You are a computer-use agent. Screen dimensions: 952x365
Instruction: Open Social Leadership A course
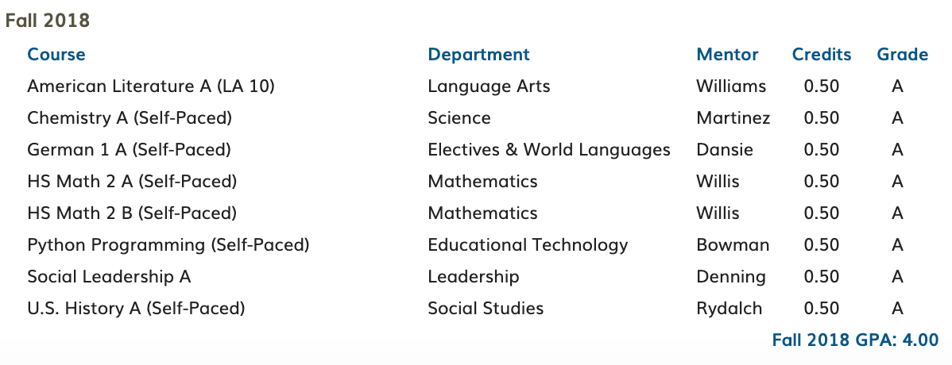tap(109, 276)
